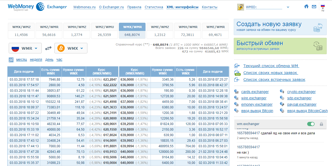Click coin icon beside ввод вывод BitcoinCash
Image resolution: width=332 pixels, height=166 pixels.
(282, 111)
